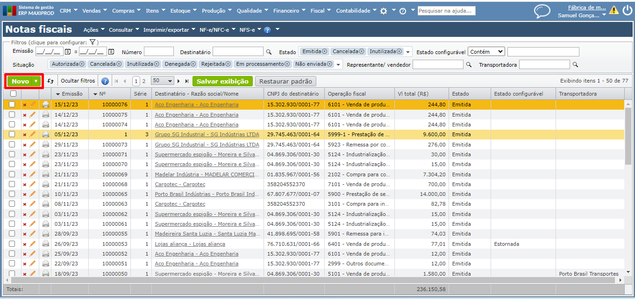This screenshot has height=299, width=635.
Task: Check the box for invoice 10000076
Action: pos(12,104)
